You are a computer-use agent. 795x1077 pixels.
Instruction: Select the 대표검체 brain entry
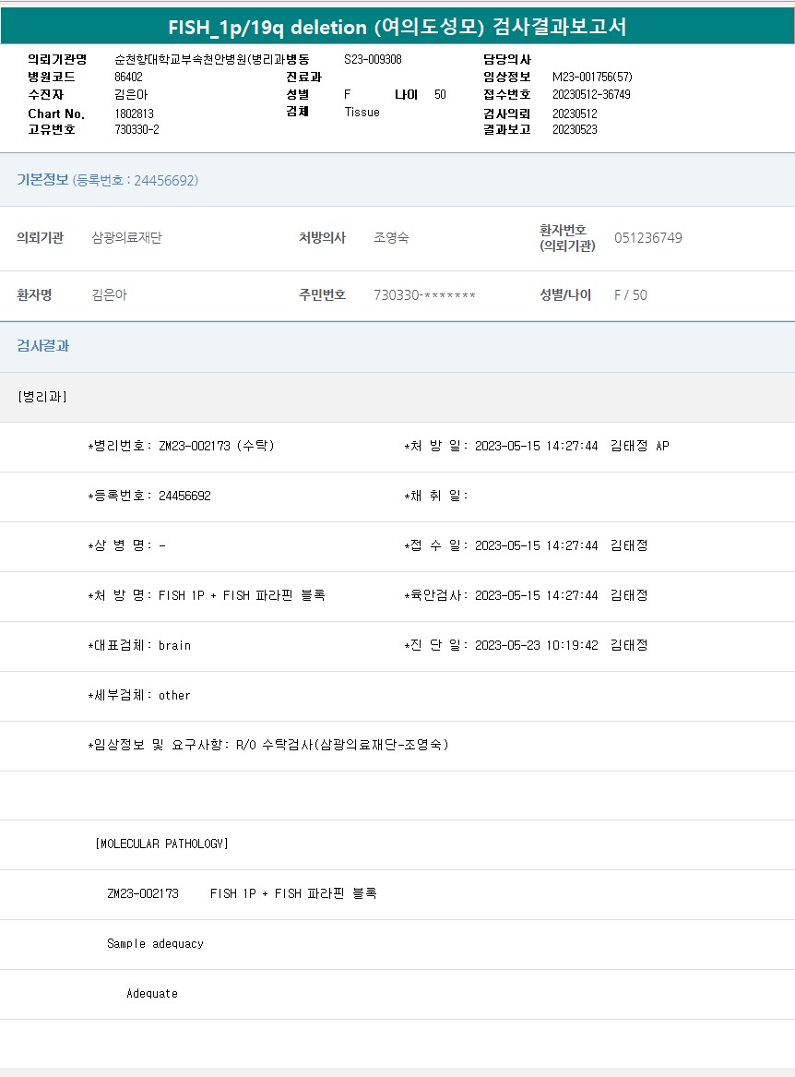coord(139,646)
